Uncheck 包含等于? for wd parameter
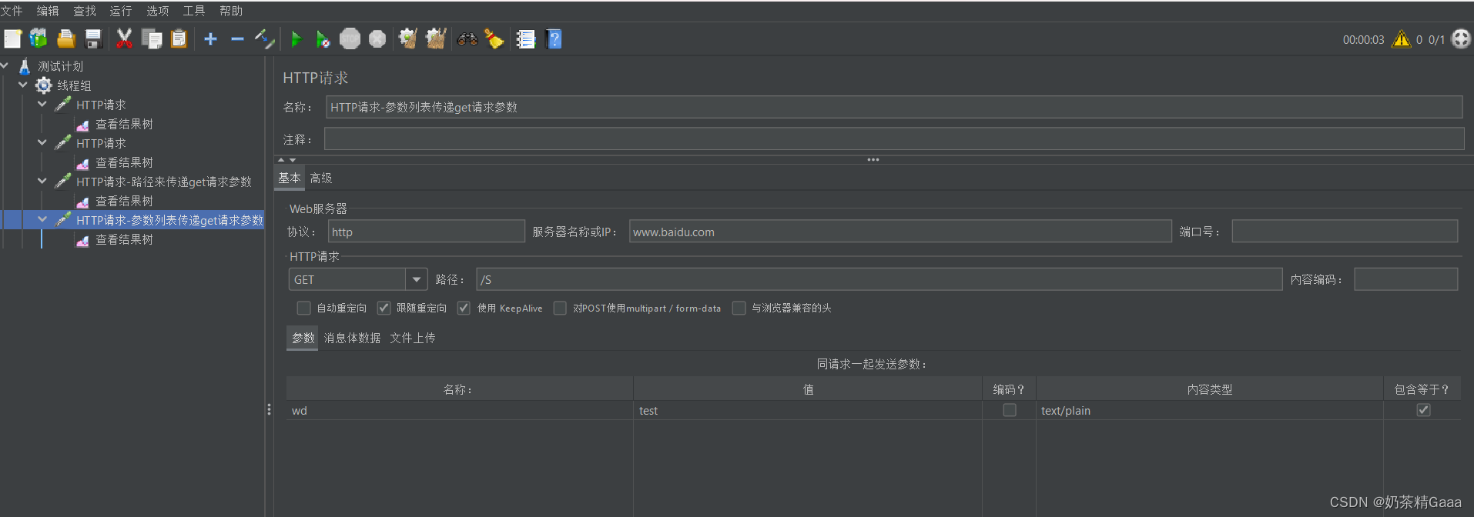Viewport: 1474px width, 517px height. [1423, 410]
